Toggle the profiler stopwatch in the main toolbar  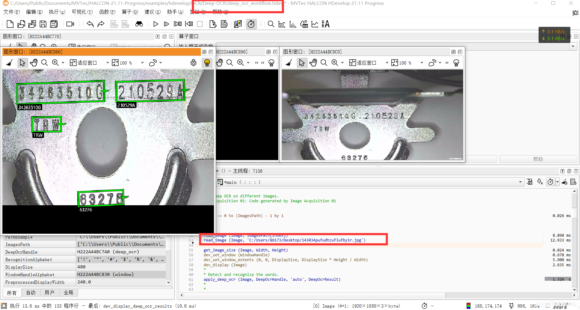pyautogui.click(x=251, y=24)
